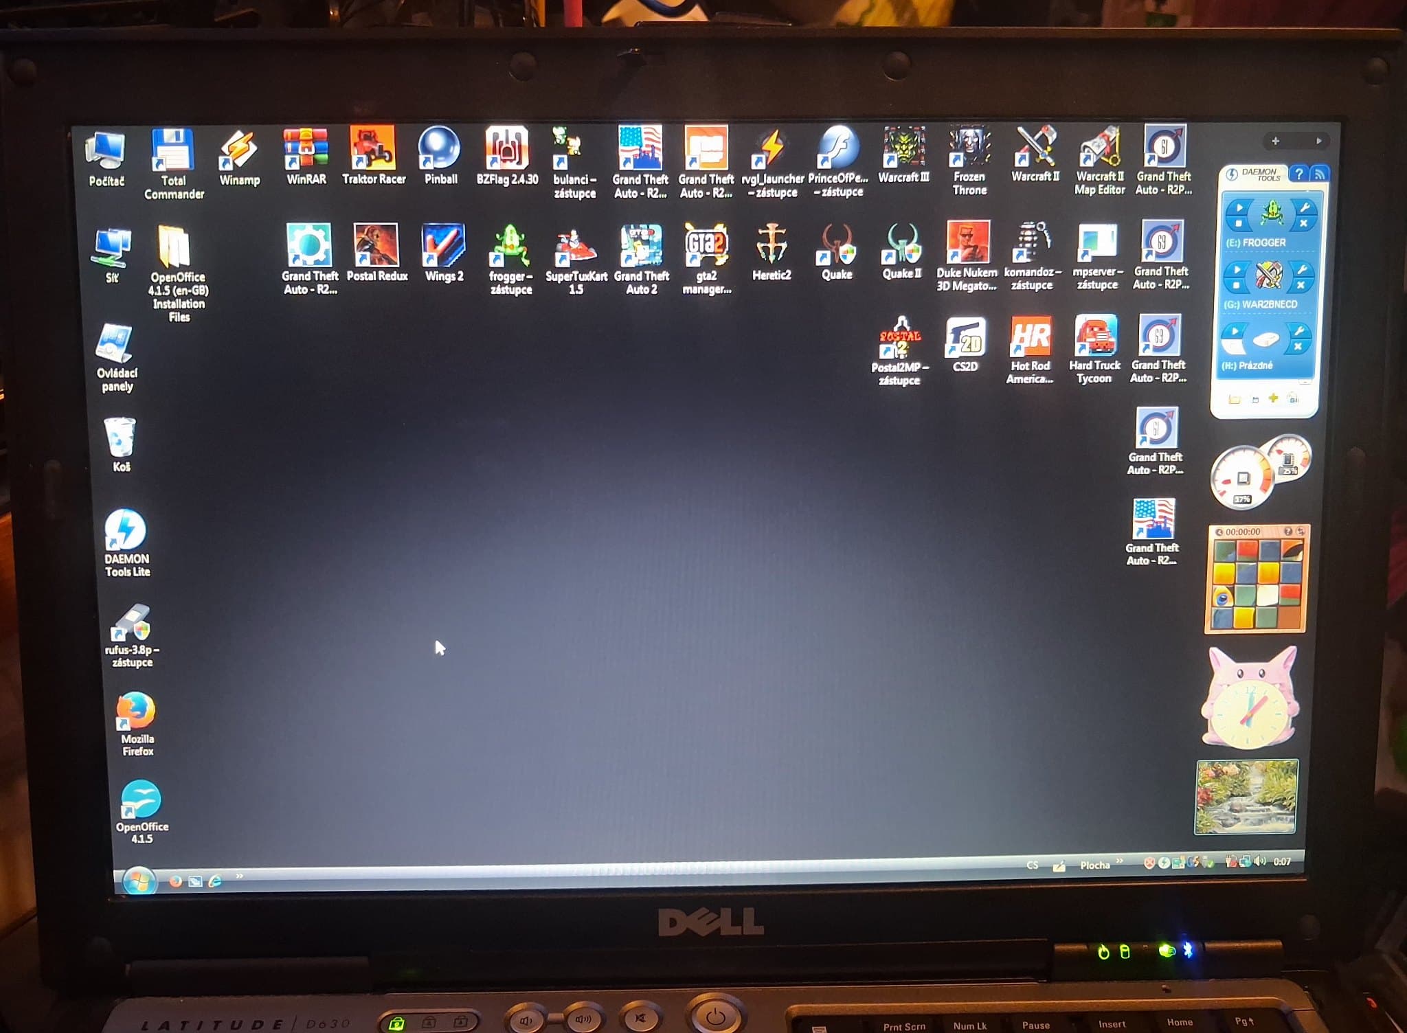The image size is (1407, 1033).
Task: Launch DAEMON Tools Lite desktop shortcut
Action: click(126, 543)
